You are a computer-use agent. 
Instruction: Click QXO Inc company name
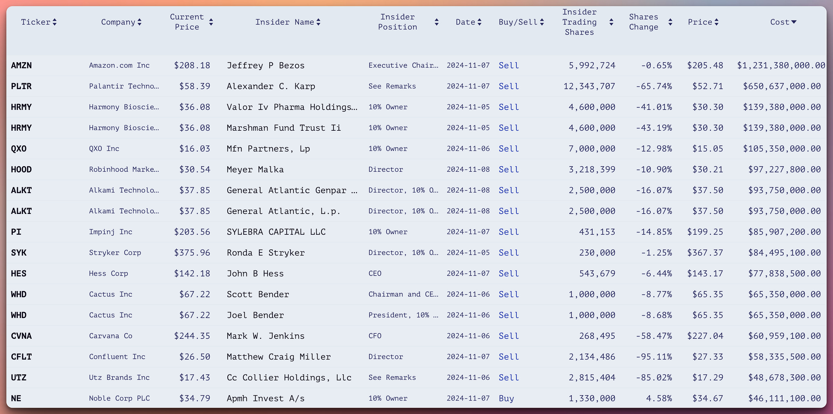click(x=104, y=149)
